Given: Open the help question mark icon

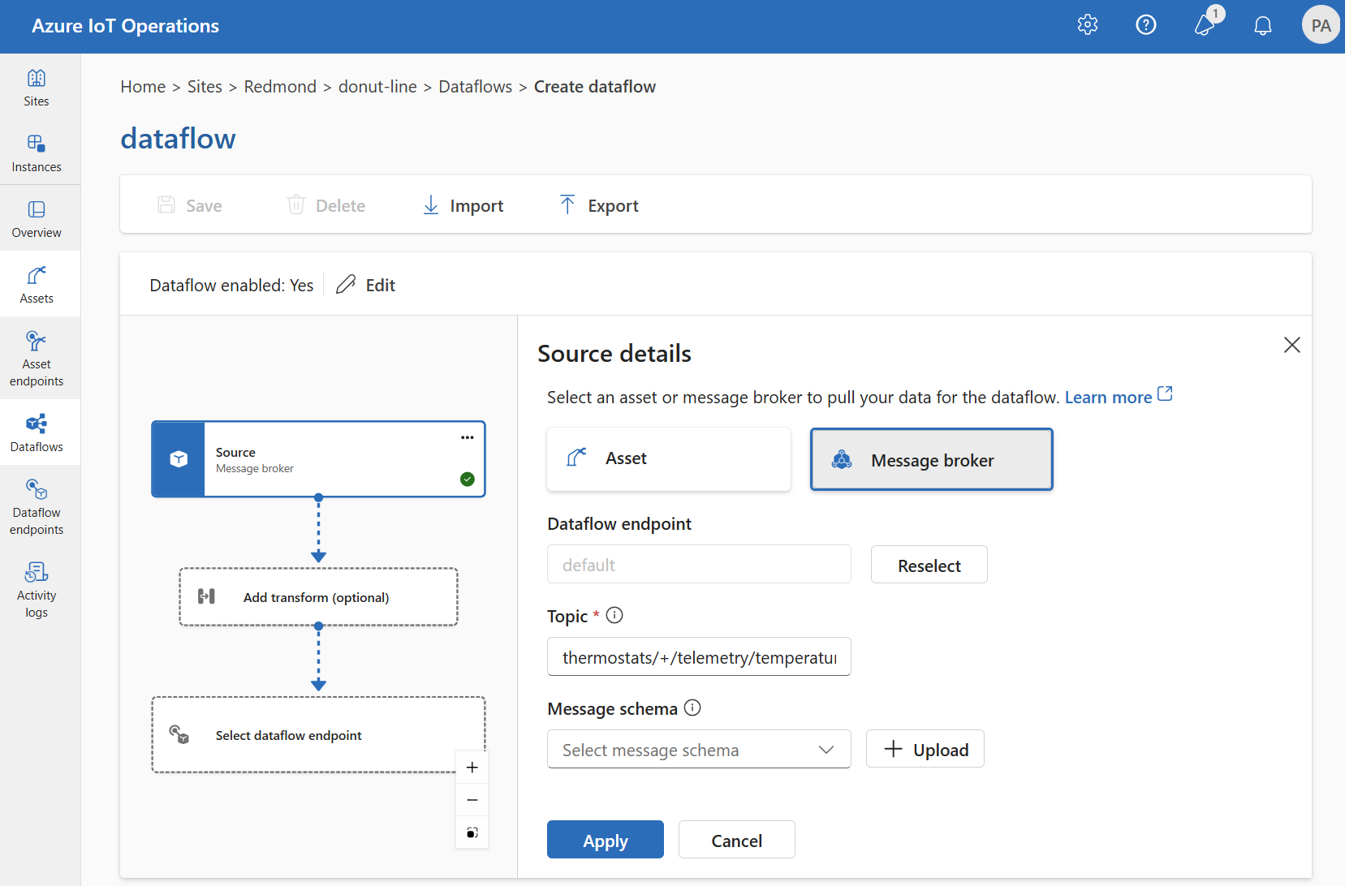Looking at the screenshot, I should (x=1146, y=25).
